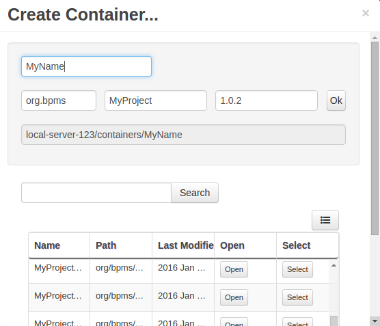Close the Create Container dialog
The image size is (380, 326).
coord(366,13)
